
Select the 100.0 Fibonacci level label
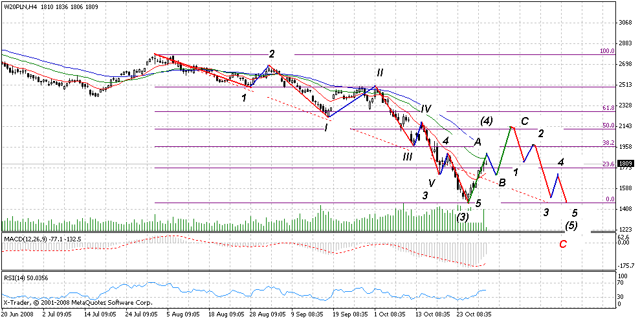pos(607,51)
